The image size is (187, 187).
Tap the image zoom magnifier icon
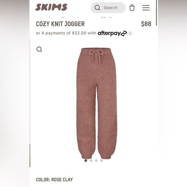39,49
